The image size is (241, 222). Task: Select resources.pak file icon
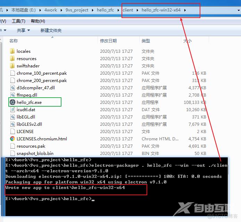[x=13, y=146]
